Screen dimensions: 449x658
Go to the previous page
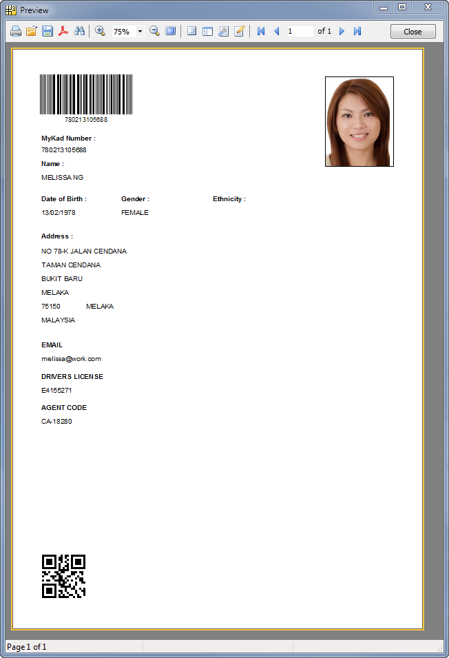pos(276,31)
